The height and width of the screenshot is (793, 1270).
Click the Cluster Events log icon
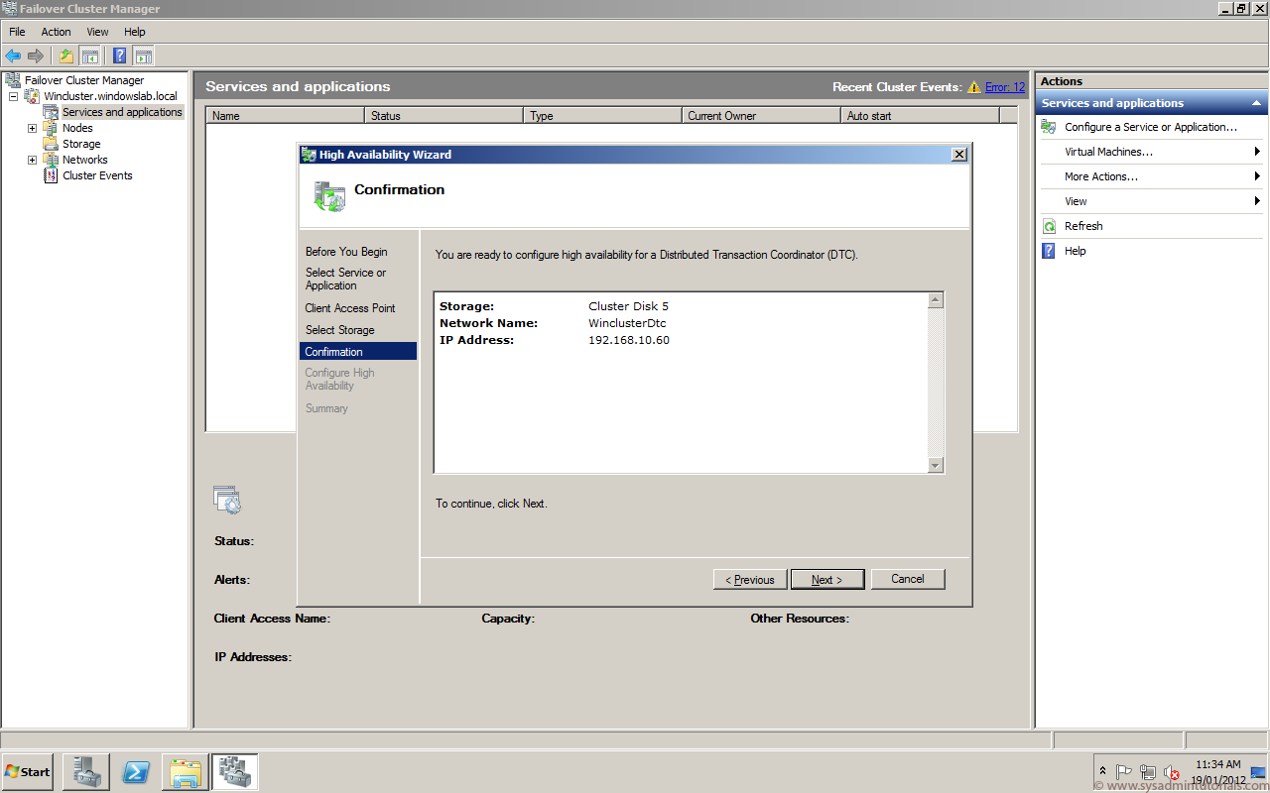(x=51, y=175)
